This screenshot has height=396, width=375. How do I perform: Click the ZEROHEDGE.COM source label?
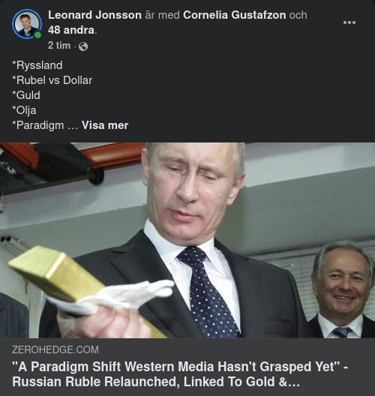coord(55,349)
